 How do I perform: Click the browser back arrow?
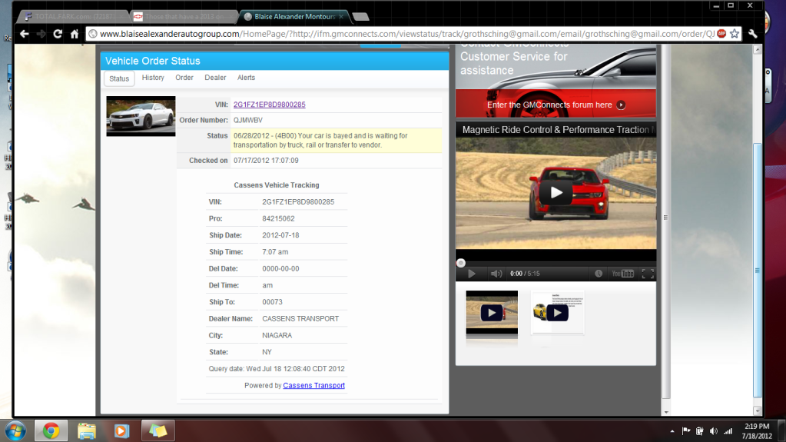point(24,34)
